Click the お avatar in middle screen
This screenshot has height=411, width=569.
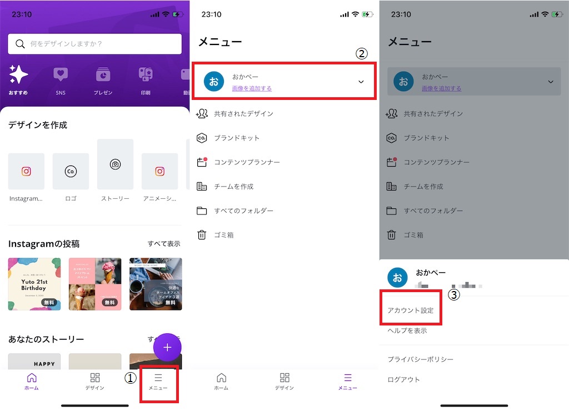coord(214,81)
